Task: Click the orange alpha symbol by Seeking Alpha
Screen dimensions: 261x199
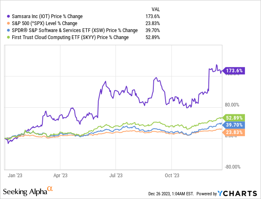Action: (x=50, y=189)
